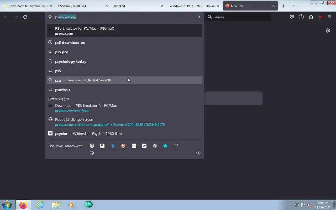336x210 pixels.
Task: Click the Action Center flag tray icon
Action: 303,205
